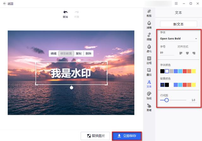Pick light blue font color swatch
This screenshot has height=141, width=202.
180,71
